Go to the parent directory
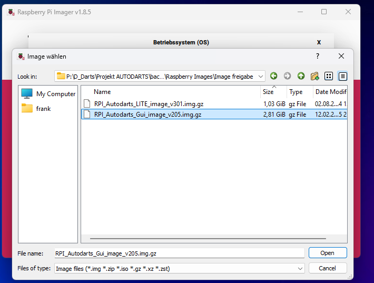This screenshot has height=283, width=374. tap(301, 76)
